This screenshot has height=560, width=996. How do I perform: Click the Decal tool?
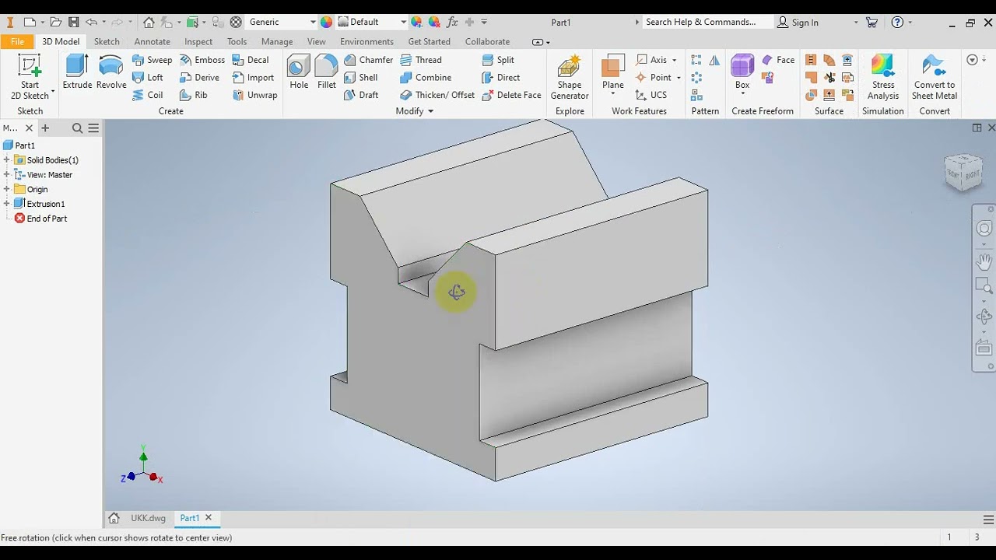[x=251, y=60]
